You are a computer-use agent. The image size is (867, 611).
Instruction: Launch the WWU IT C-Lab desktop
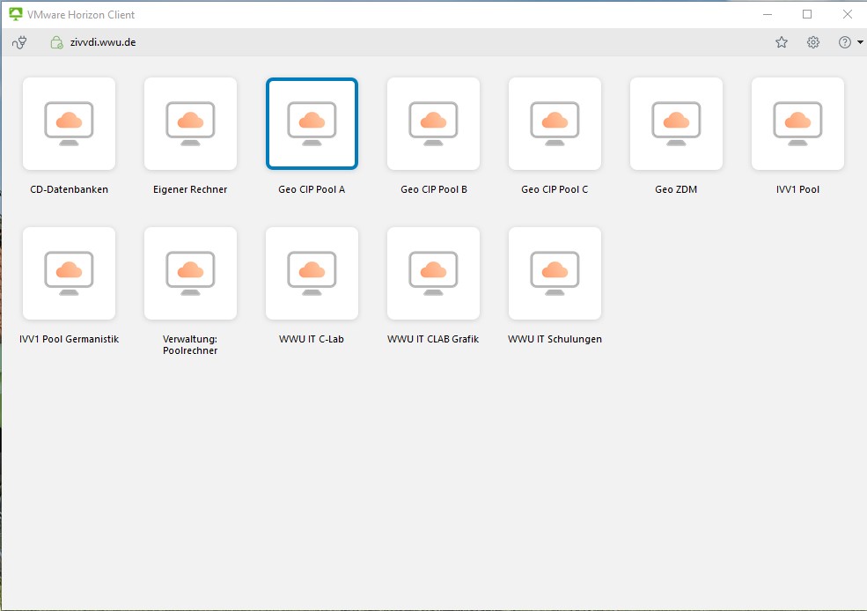pos(312,273)
